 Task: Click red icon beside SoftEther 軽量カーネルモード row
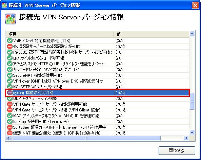coord(9,127)
